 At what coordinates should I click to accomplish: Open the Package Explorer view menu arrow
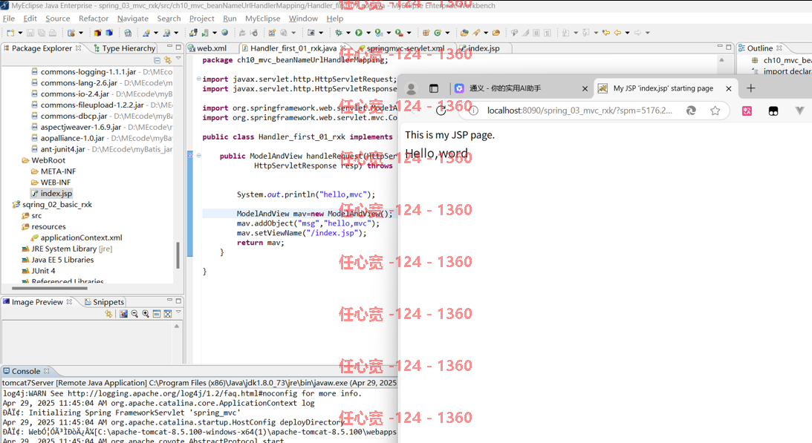coord(178,59)
